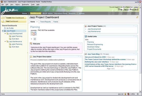Expand Jazz Development in Project Teams viewlet
Screen dimensions: 142x96
pos(85,29)
